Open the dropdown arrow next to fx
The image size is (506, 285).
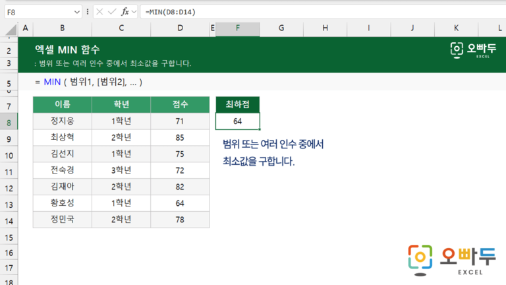[134, 12]
